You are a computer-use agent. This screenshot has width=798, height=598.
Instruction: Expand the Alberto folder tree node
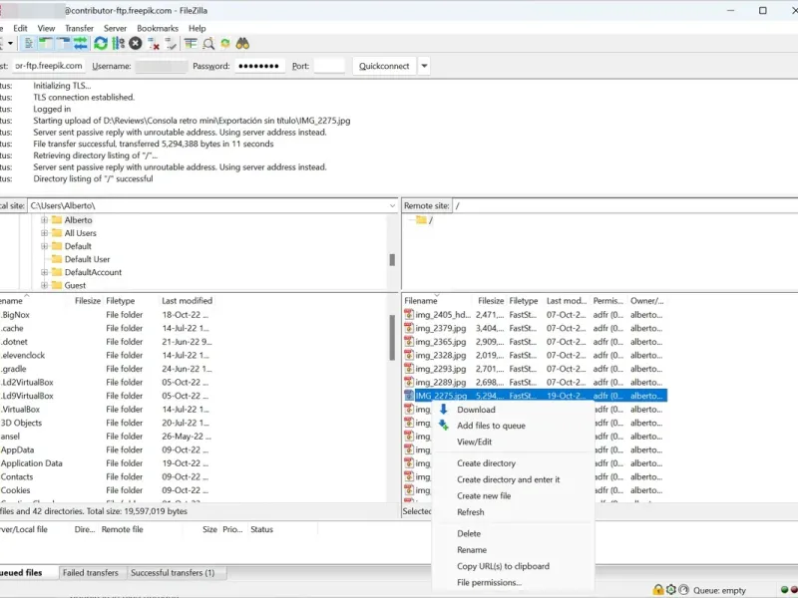(x=45, y=220)
